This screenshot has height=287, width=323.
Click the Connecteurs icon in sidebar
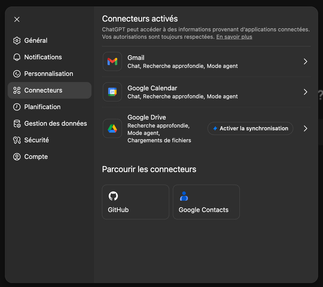click(17, 90)
